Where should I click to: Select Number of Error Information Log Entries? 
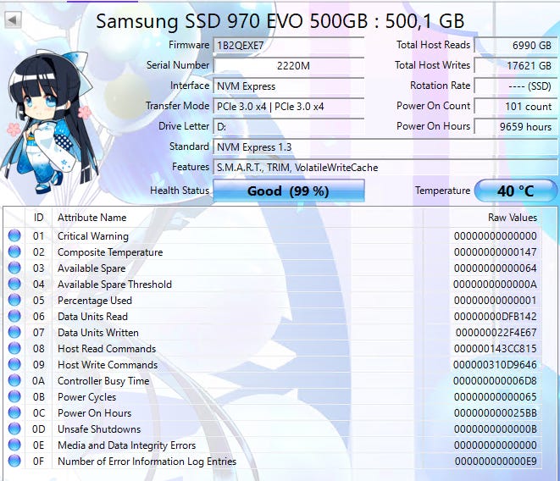point(147,462)
